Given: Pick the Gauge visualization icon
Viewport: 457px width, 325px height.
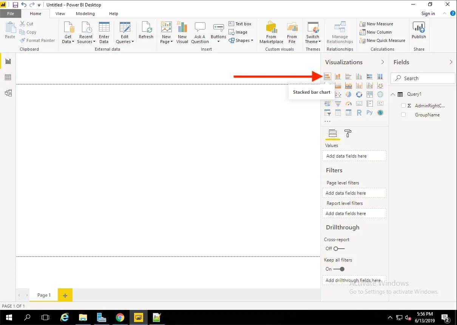Looking at the screenshot, I should click(x=349, y=104).
